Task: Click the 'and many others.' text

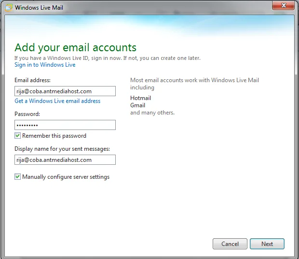Action: pyautogui.click(x=152, y=113)
